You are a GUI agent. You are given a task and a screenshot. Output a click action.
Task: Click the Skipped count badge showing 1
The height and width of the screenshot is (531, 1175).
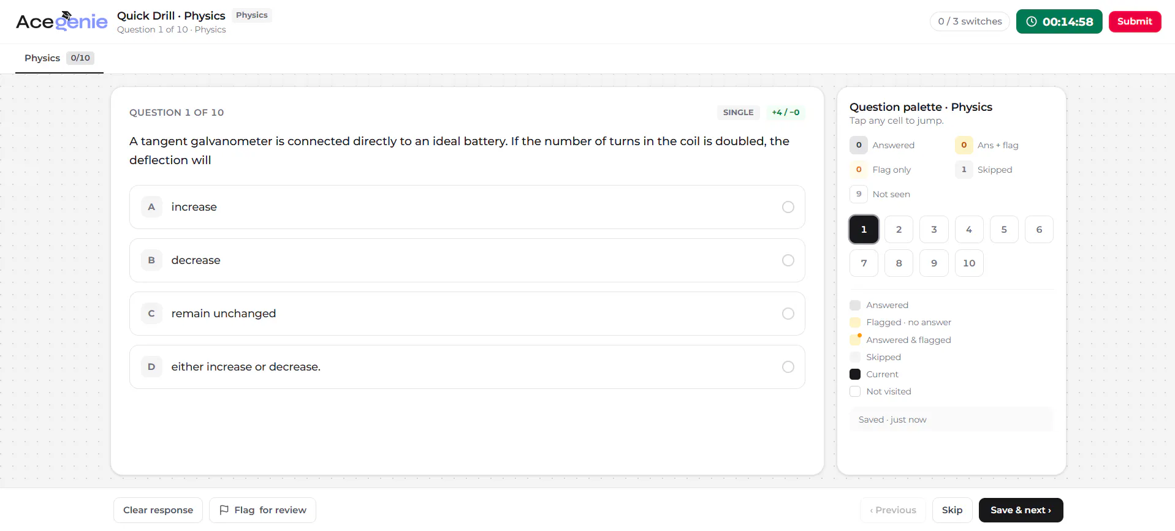(x=964, y=170)
